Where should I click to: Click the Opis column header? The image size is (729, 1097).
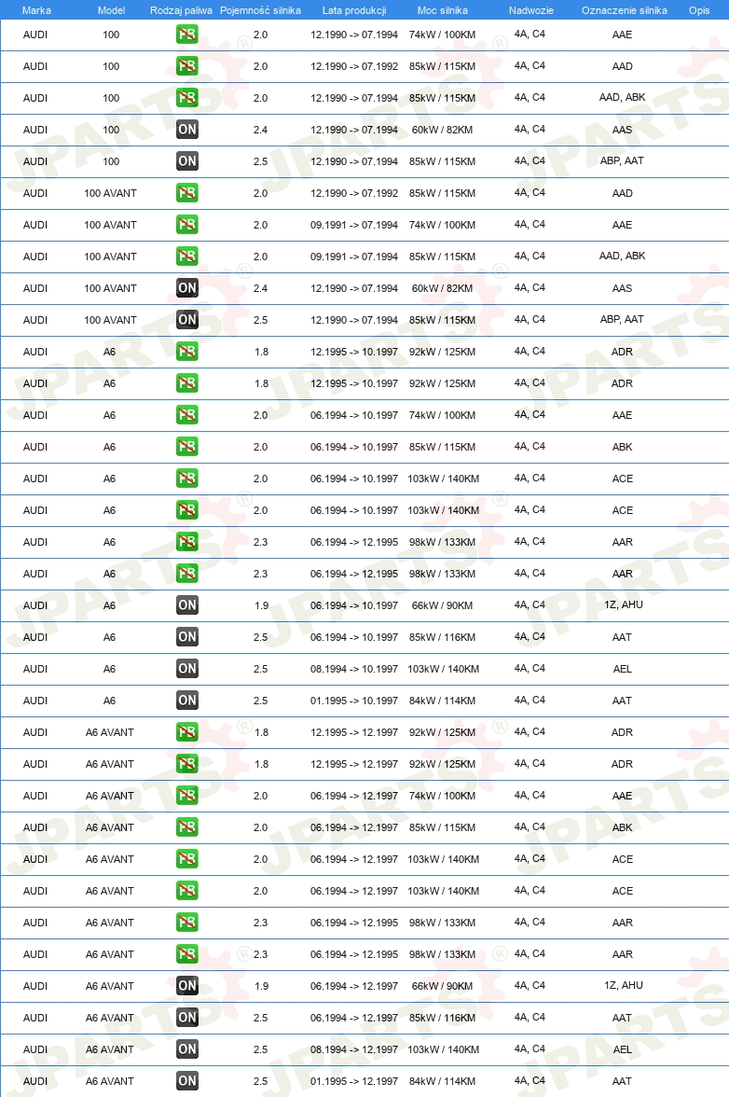click(x=699, y=10)
